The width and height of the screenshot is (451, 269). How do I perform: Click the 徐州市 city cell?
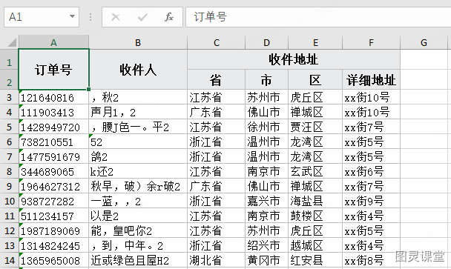[266, 127]
